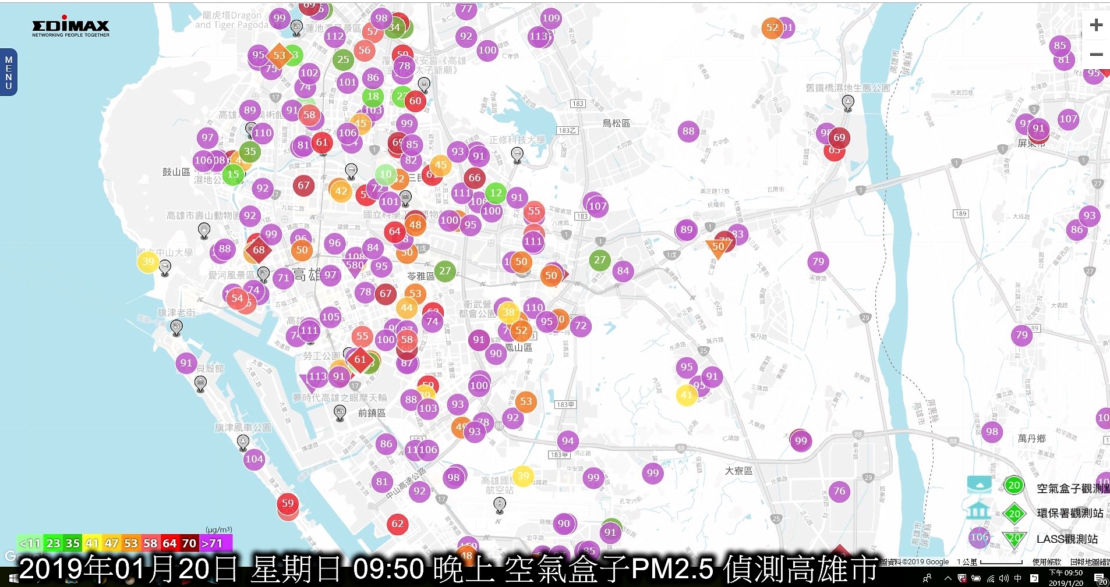Select the green 18 sensor marker

coord(373,96)
